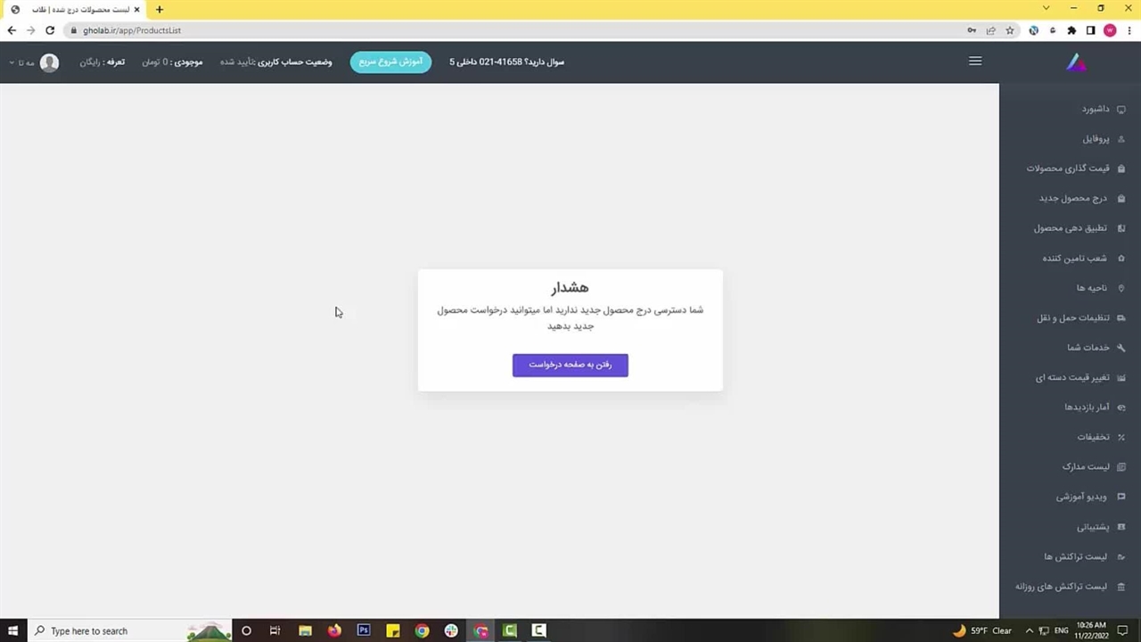
Task: Click the تخفیفات percent icon
Action: [1121, 437]
